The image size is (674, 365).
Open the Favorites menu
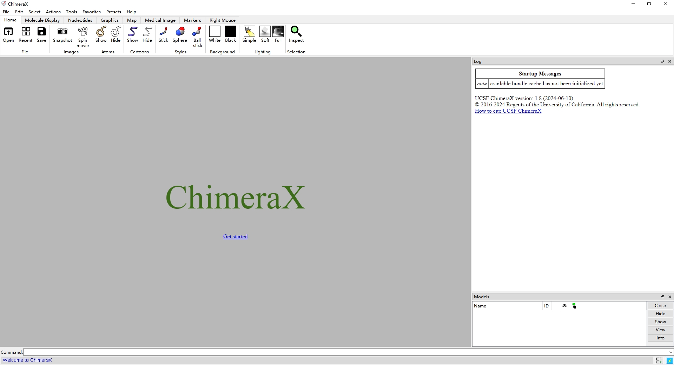pyautogui.click(x=92, y=12)
